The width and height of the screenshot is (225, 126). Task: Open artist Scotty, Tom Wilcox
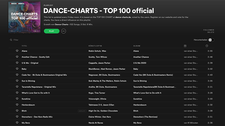tap(98, 57)
